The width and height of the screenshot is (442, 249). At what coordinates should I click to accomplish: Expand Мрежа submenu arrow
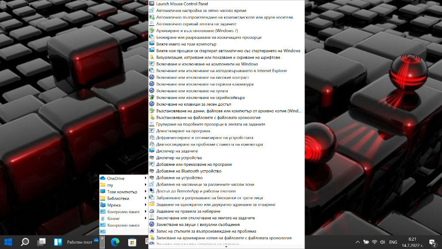[145, 205]
